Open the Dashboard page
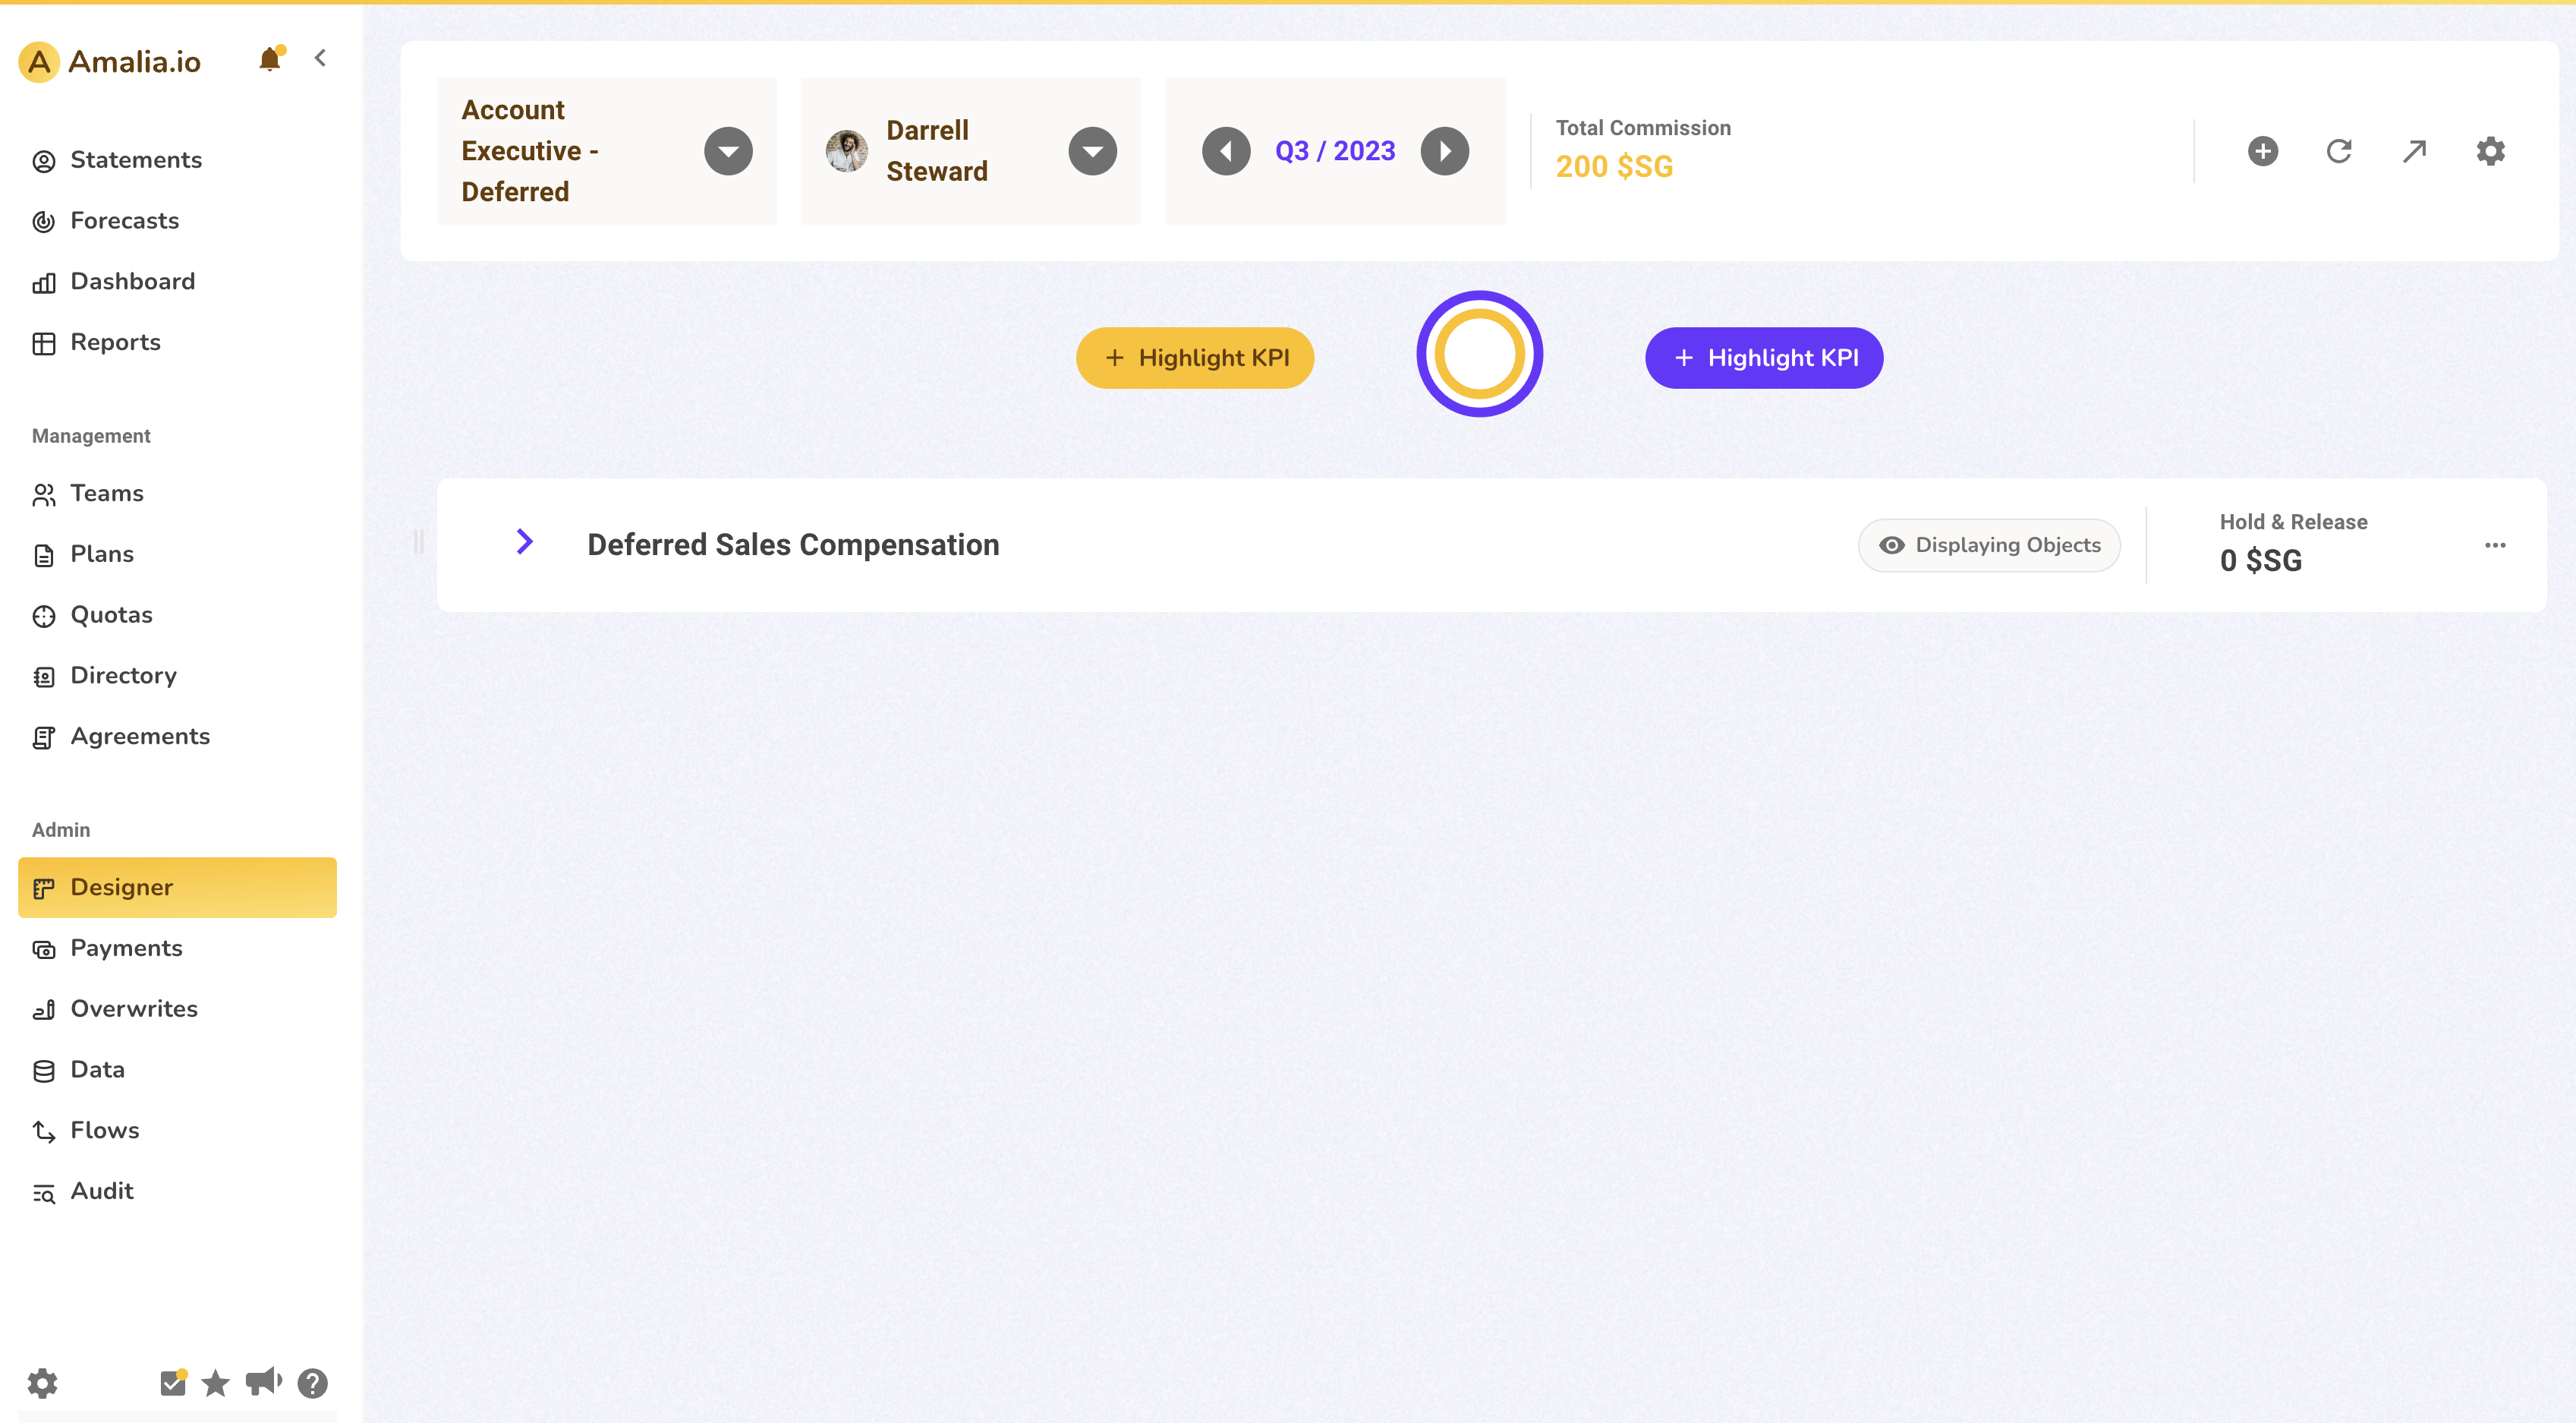Image resolution: width=2576 pixels, height=1423 pixels. (x=177, y=281)
